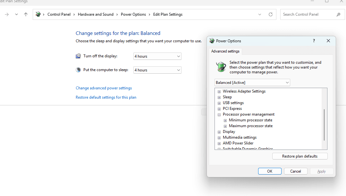
Task: Expand the Wireless Adapter Settings node
Action: click(219, 92)
